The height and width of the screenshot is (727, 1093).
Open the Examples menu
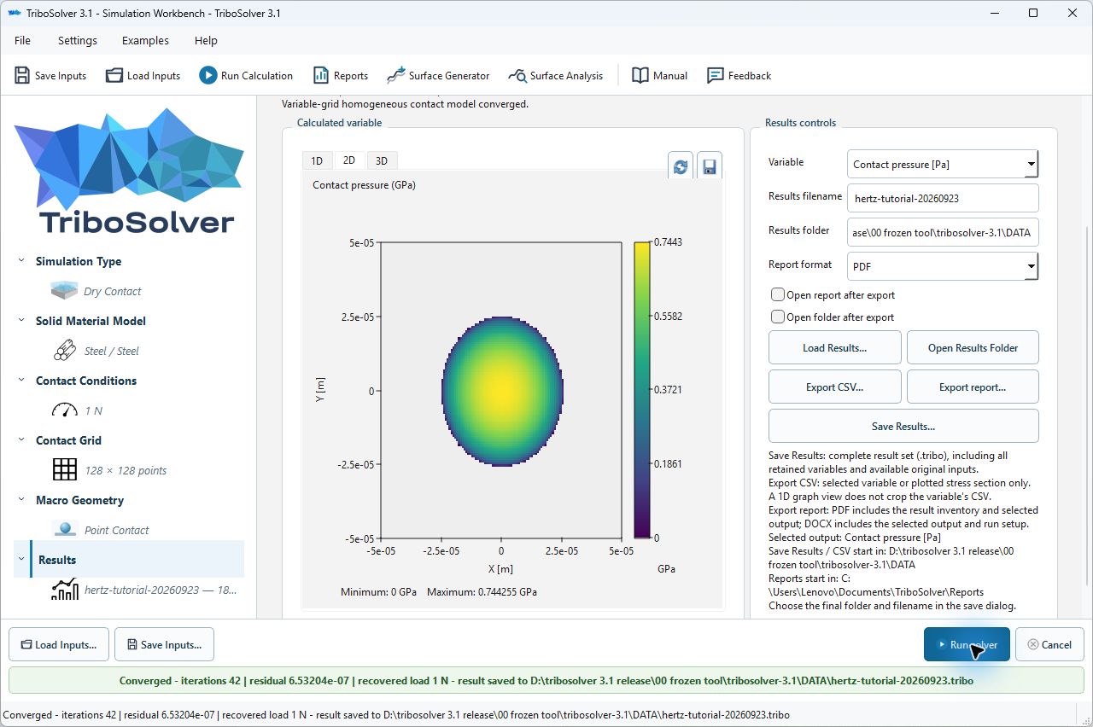145,40
